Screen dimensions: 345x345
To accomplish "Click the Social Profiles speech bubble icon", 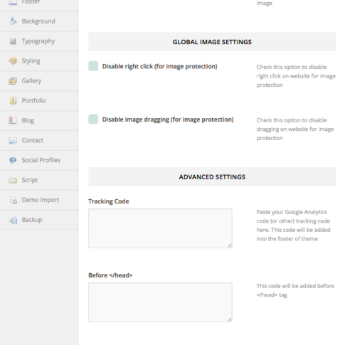I will click(x=13, y=160).
